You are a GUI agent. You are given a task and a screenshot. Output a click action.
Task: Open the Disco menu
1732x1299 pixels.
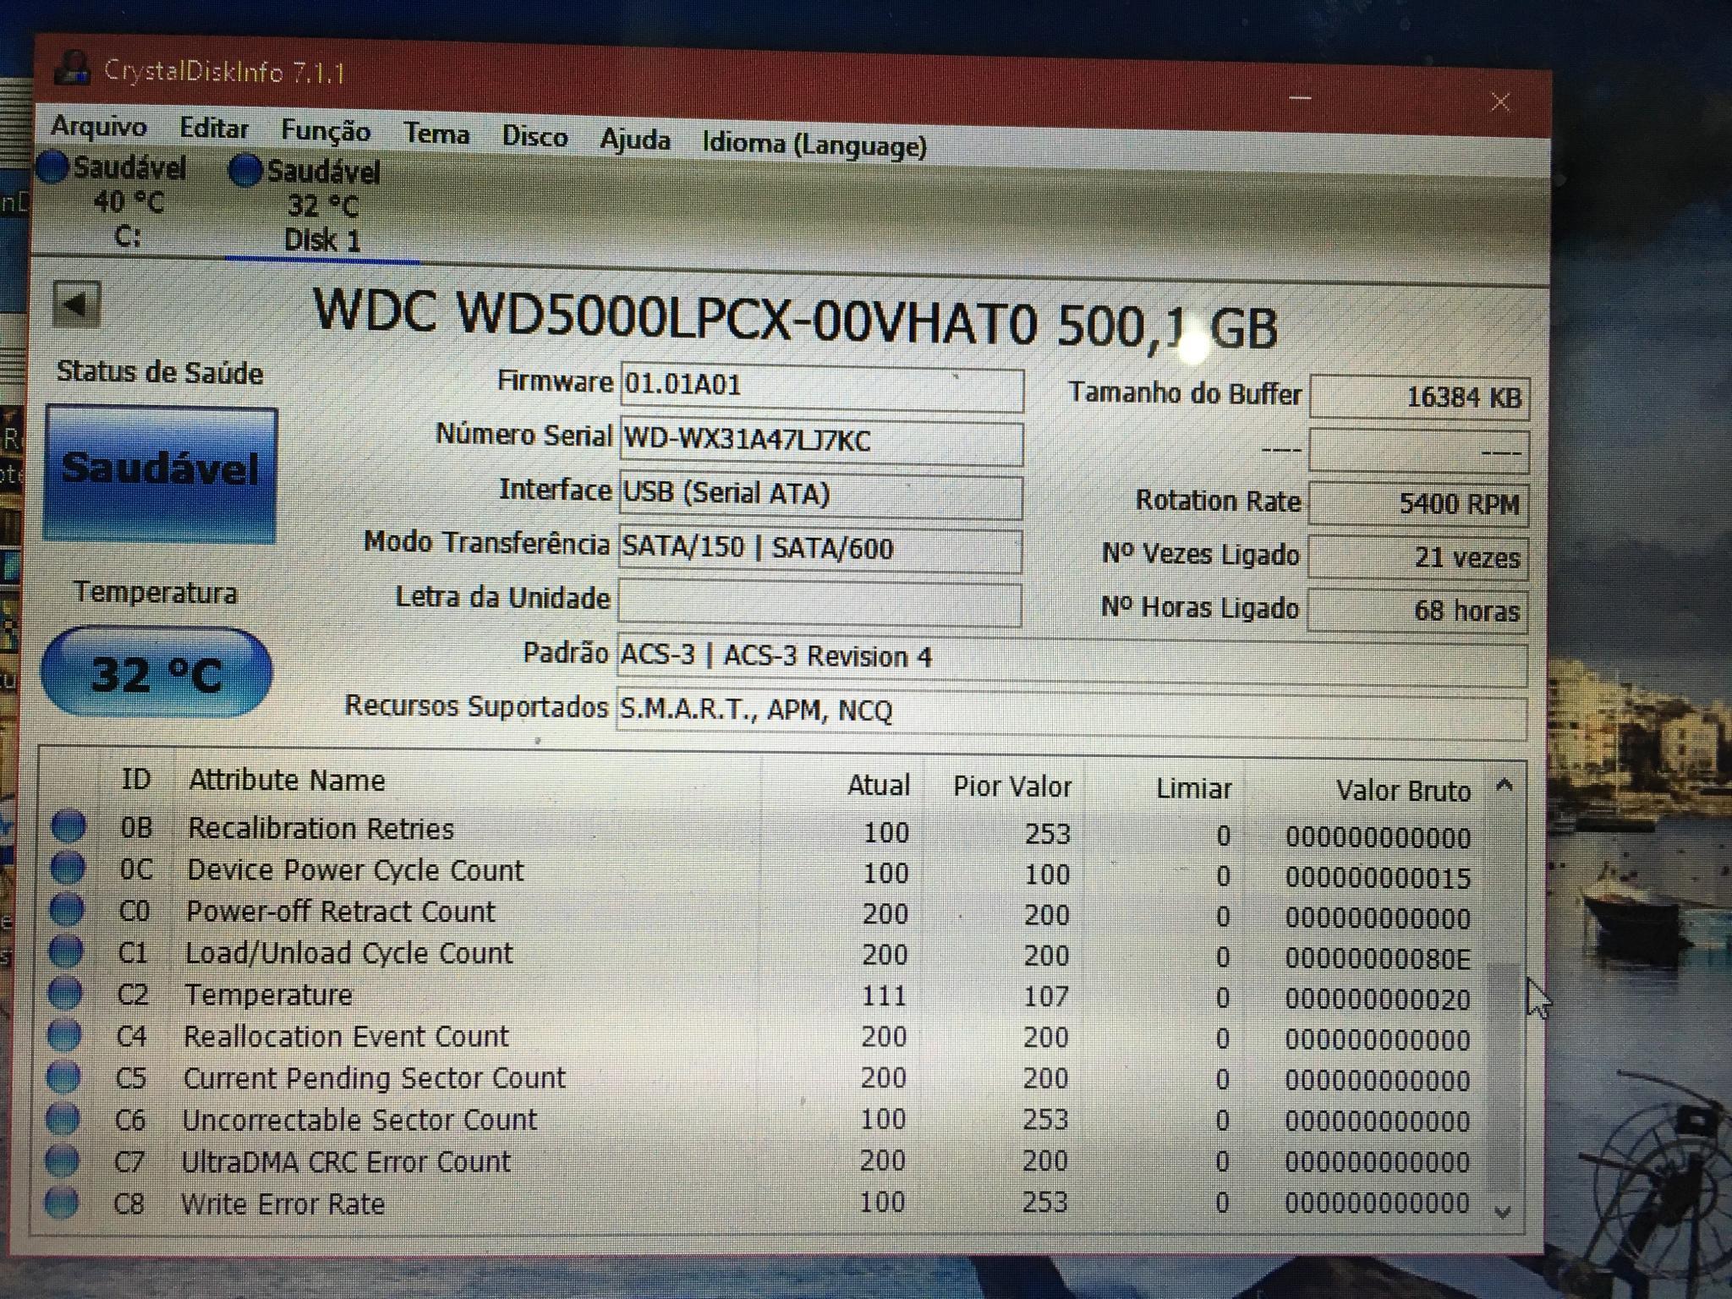pyautogui.click(x=534, y=137)
